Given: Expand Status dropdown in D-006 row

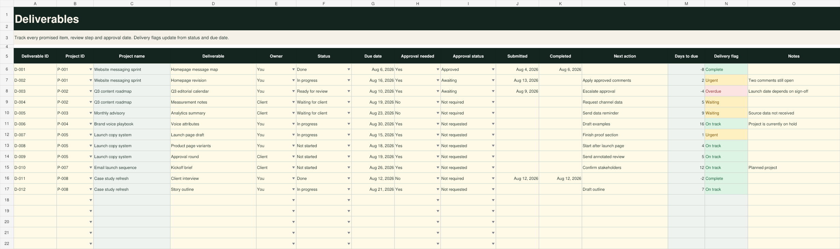Looking at the screenshot, I should tap(348, 124).
